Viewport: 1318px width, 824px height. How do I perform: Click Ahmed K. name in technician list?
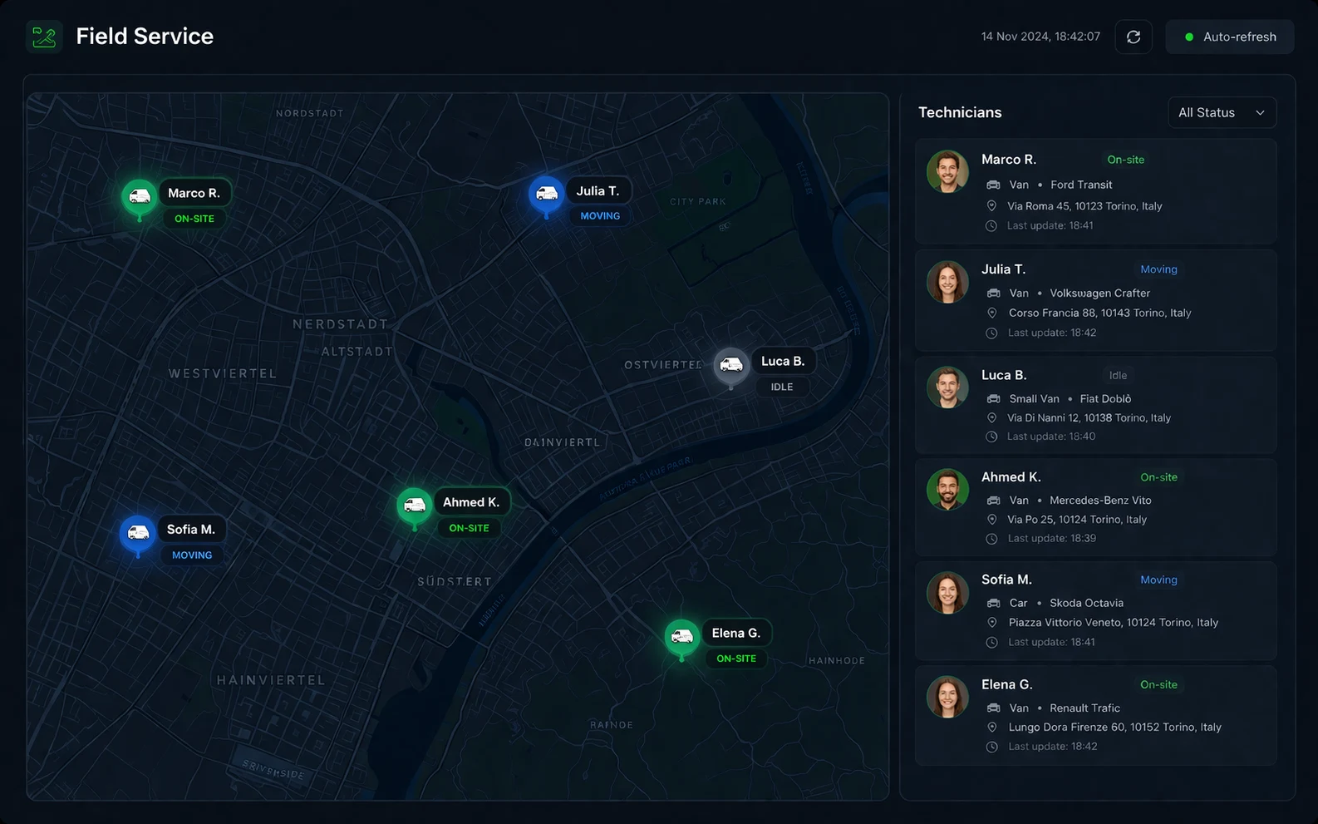pyautogui.click(x=1011, y=477)
